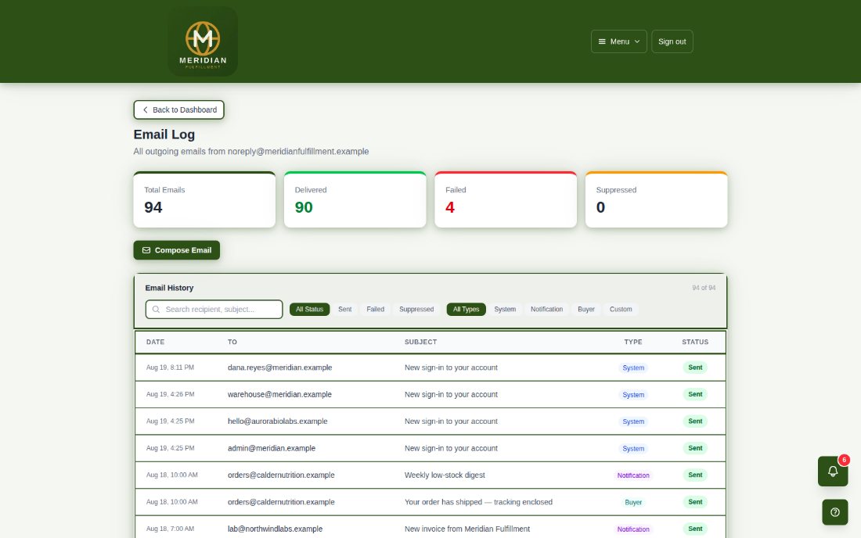Open the warehouse@meridian.example email row
Viewport: 861px width, 538px height.
point(430,394)
